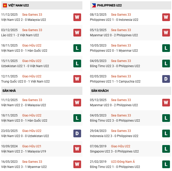Click W badge for Philippines 1-0 Indonesia

166,17
